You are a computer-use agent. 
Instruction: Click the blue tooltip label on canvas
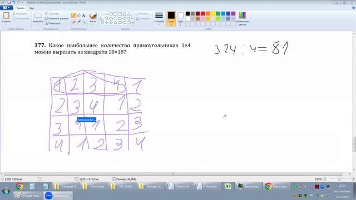87,120
